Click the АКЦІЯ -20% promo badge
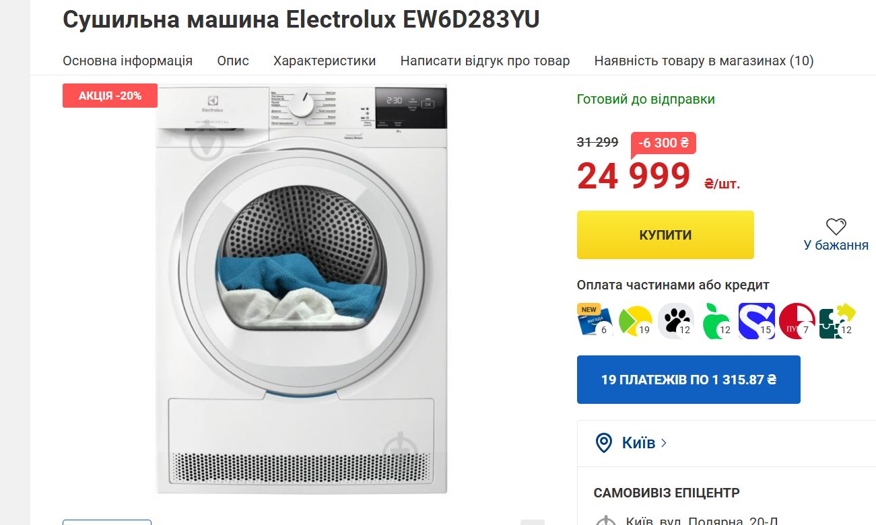Viewport: 876px width, 525px height. tap(110, 96)
